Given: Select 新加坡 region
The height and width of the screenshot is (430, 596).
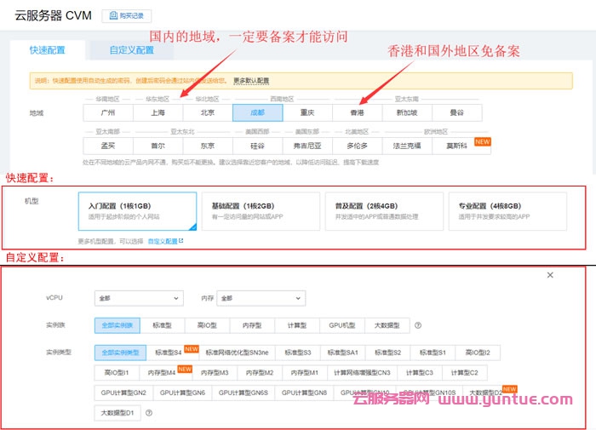Looking at the screenshot, I should tap(407, 113).
